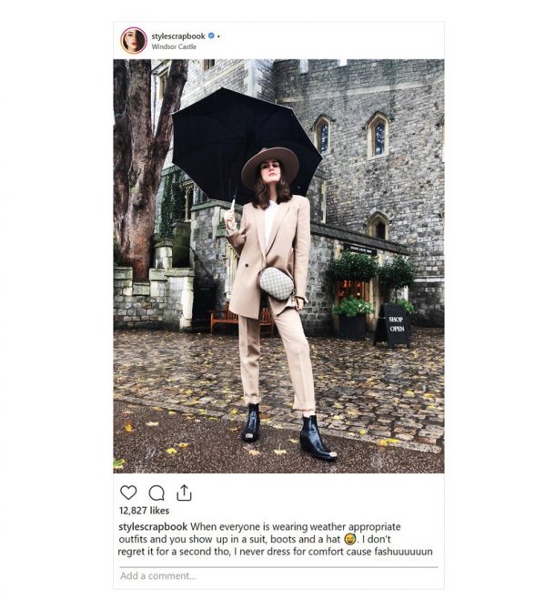Viewport: 555px width, 610px height.
Task: Open the stylescrapbook profile avatar
Action: pyautogui.click(x=134, y=40)
